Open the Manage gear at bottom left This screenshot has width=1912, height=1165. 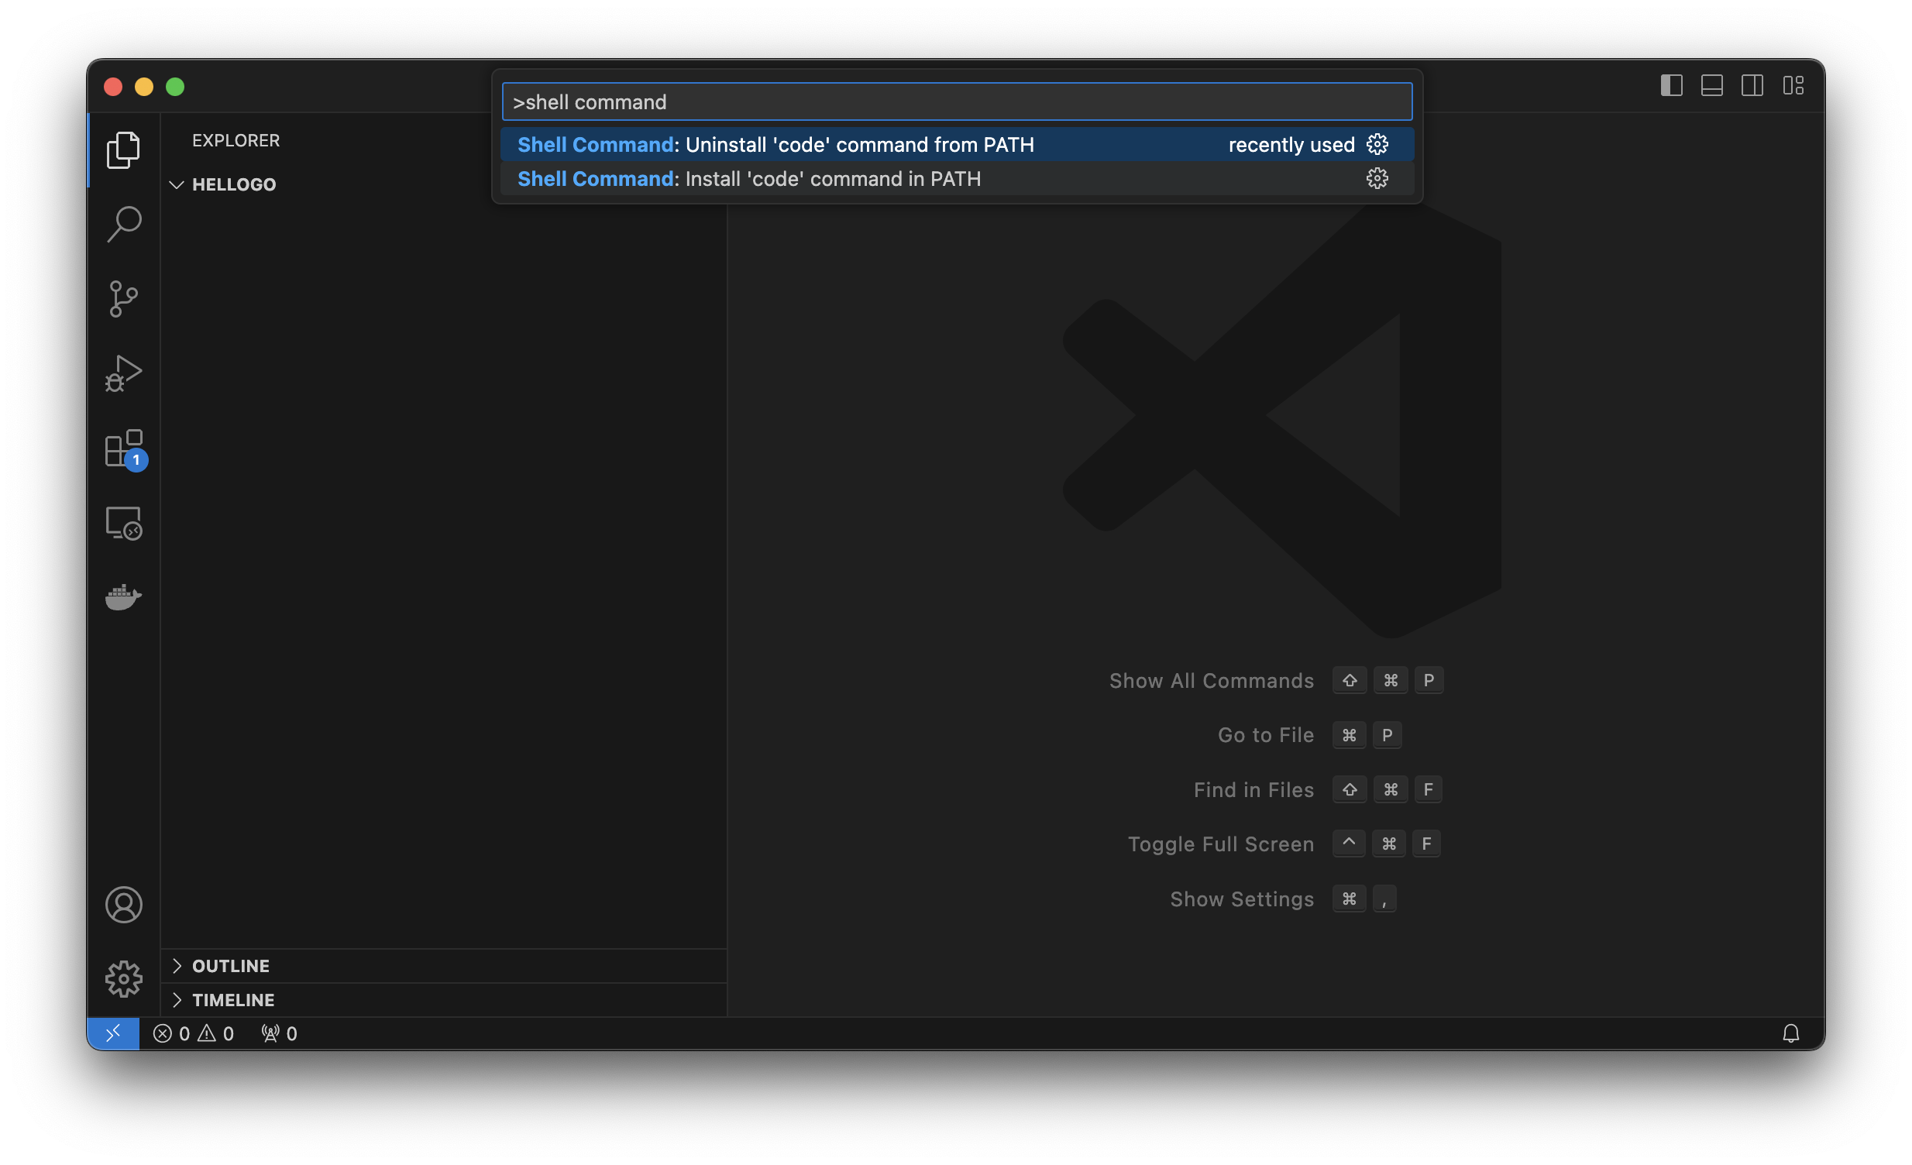(123, 979)
